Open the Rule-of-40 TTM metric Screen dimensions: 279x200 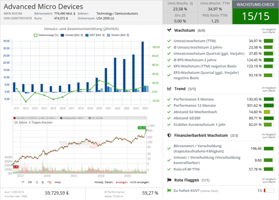tap(187, 169)
